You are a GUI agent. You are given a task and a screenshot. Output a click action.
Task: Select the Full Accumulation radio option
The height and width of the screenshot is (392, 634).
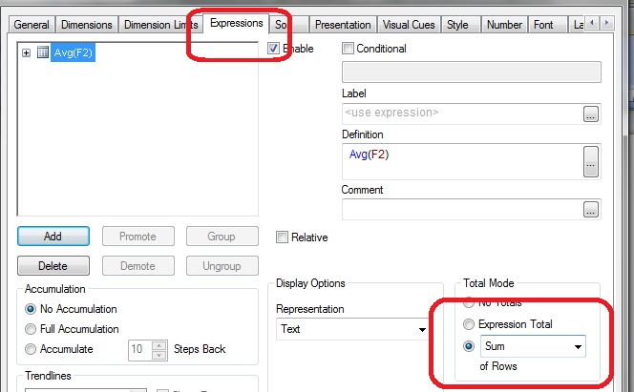(x=32, y=329)
